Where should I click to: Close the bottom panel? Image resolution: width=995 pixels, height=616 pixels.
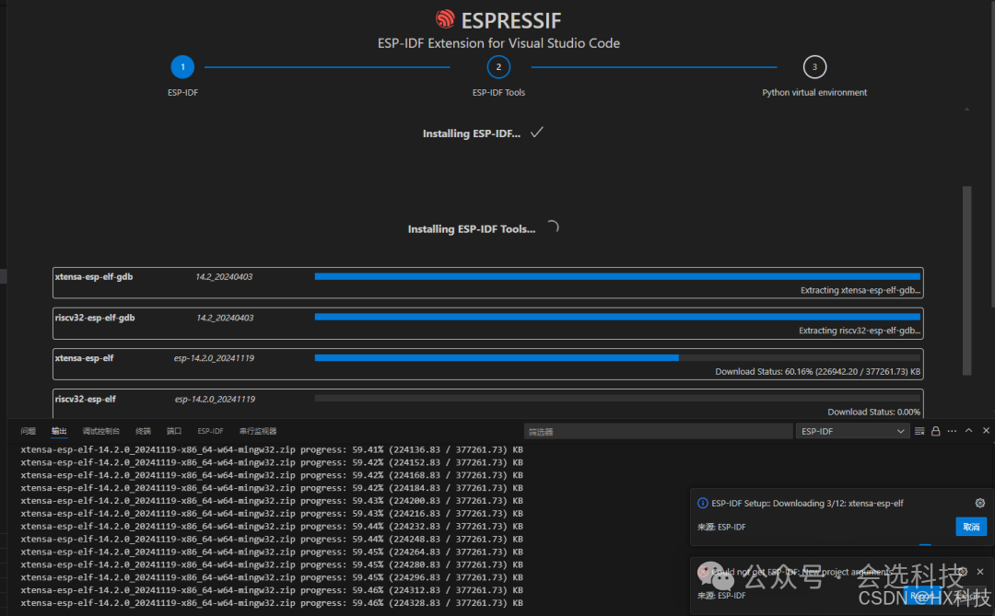pyautogui.click(x=986, y=431)
